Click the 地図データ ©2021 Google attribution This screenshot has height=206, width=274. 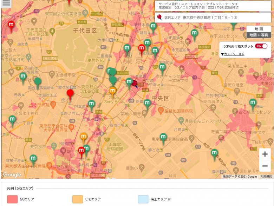[x=240, y=177]
